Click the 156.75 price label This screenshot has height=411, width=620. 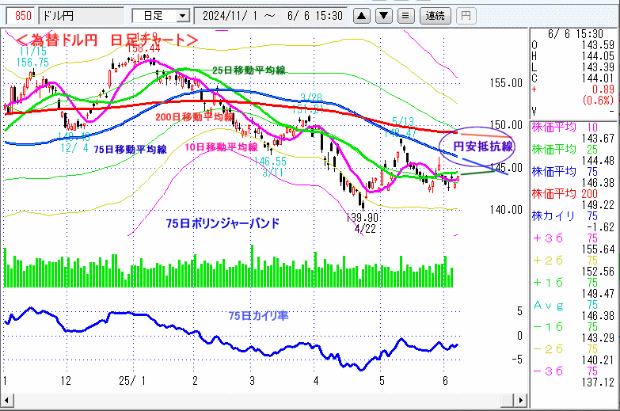tap(32, 63)
